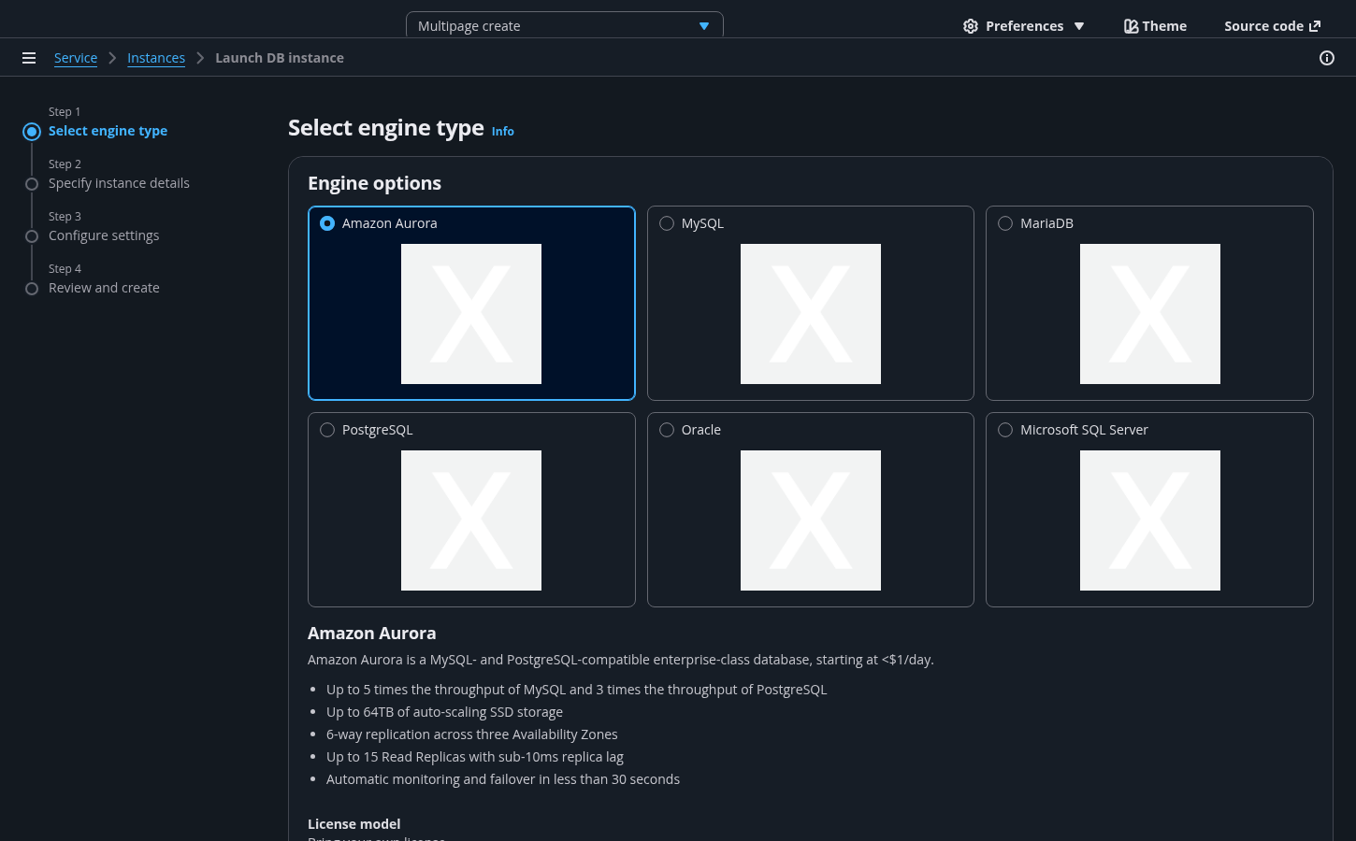Select Step 3 Configure settings

click(x=104, y=235)
